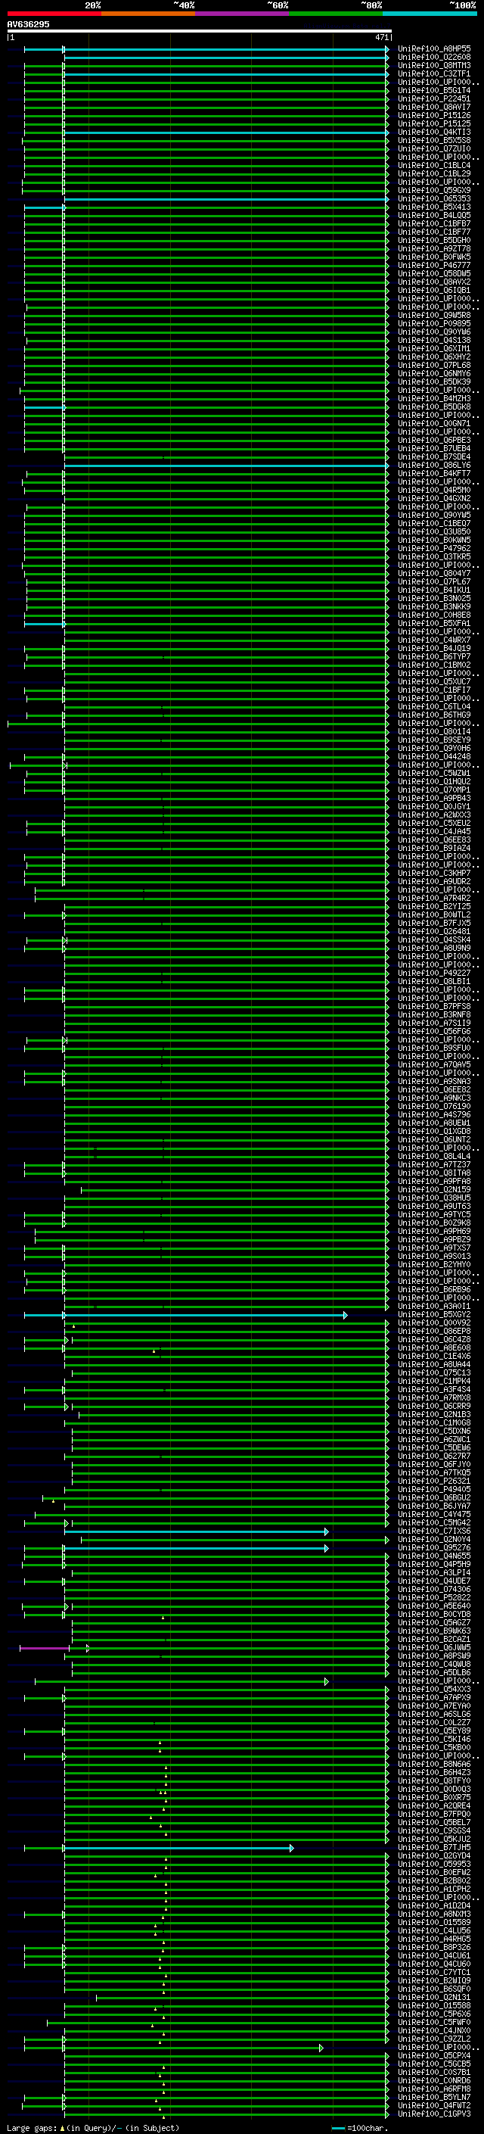Select the UniRef100_P15125 entry
This screenshot has height=2134, width=484.
coord(434,123)
